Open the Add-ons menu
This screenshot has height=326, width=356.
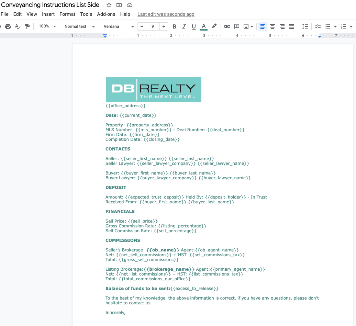106,14
